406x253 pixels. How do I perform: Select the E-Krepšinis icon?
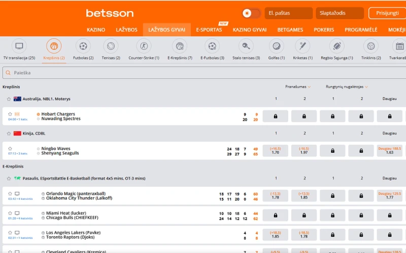tap(180, 46)
